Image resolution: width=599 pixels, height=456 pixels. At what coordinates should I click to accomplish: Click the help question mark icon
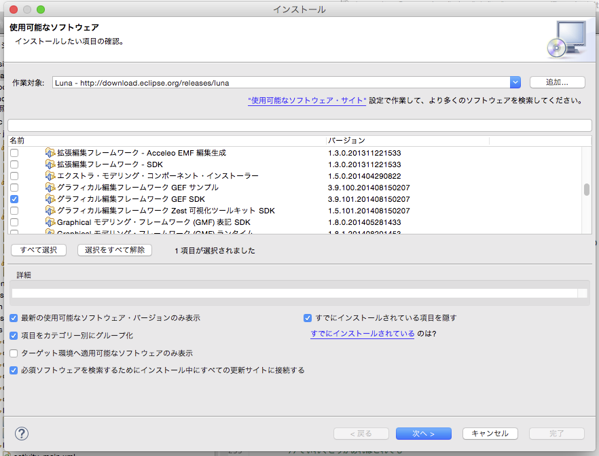pos(20,434)
